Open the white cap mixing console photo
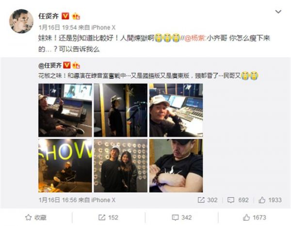 tap(176, 110)
